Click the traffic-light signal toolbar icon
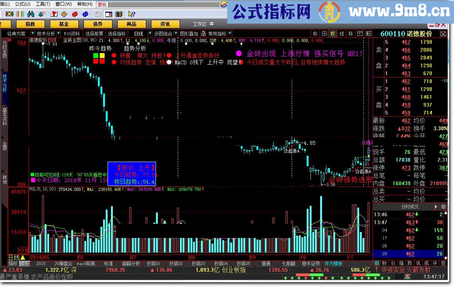 (9, 14)
